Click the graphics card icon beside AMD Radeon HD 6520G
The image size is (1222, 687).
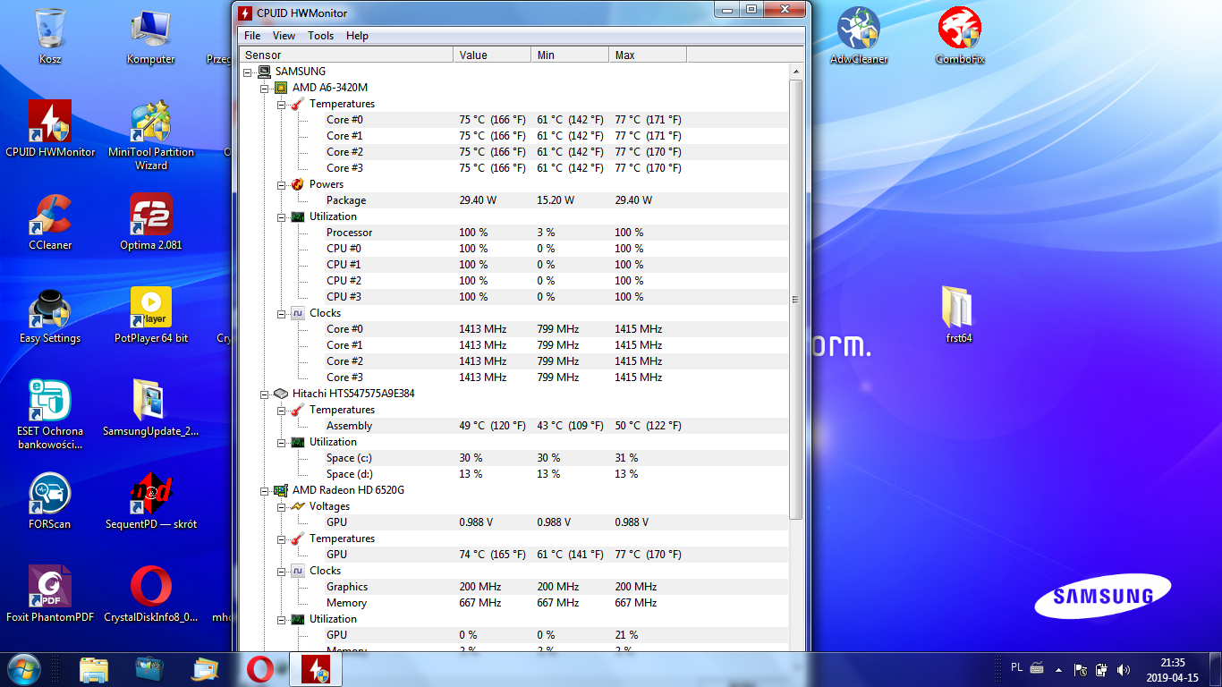[x=281, y=490]
